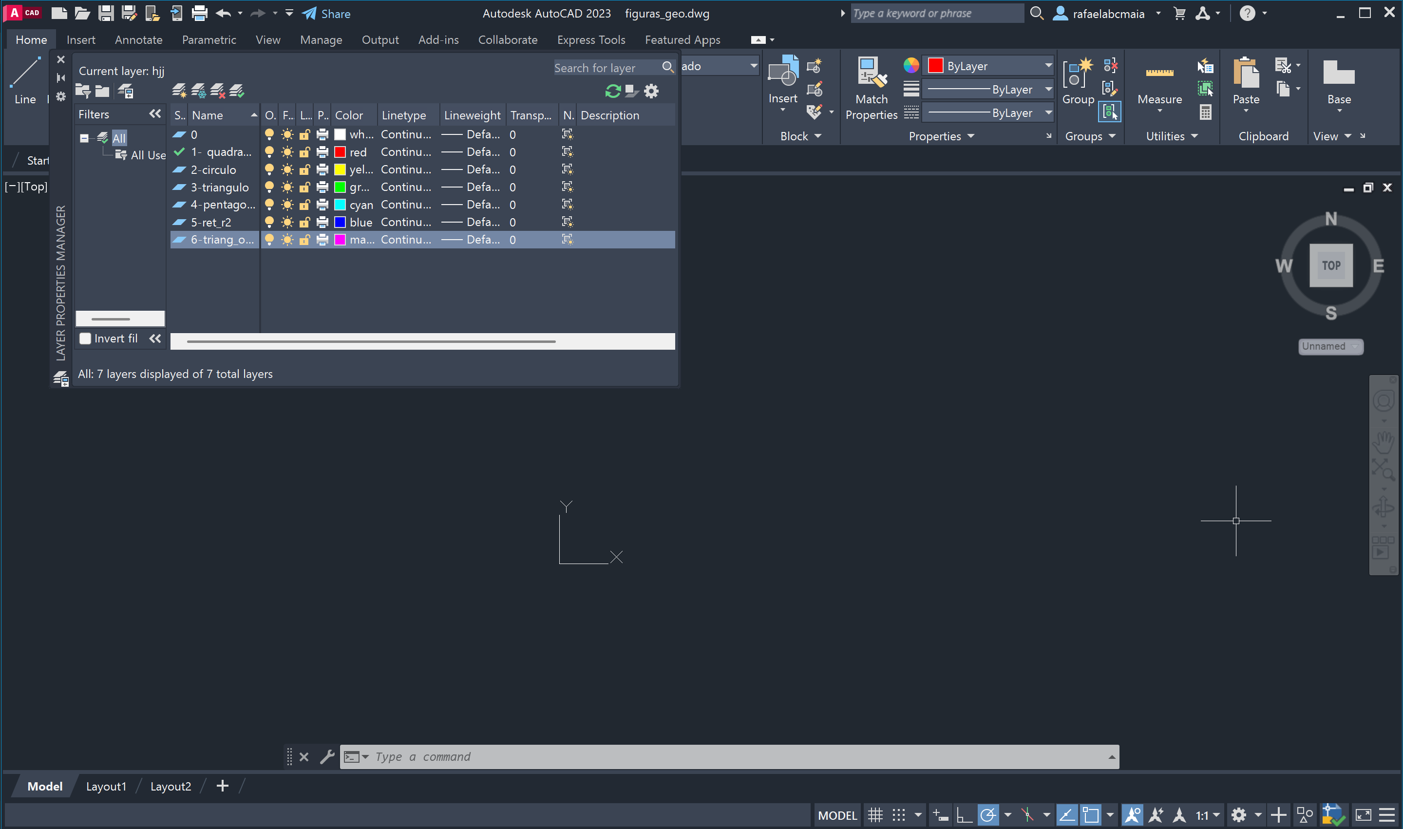The height and width of the screenshot is (829, 1403).
Task: Click the New Layer icon in layer manager
Action: (x=179, y=91)
